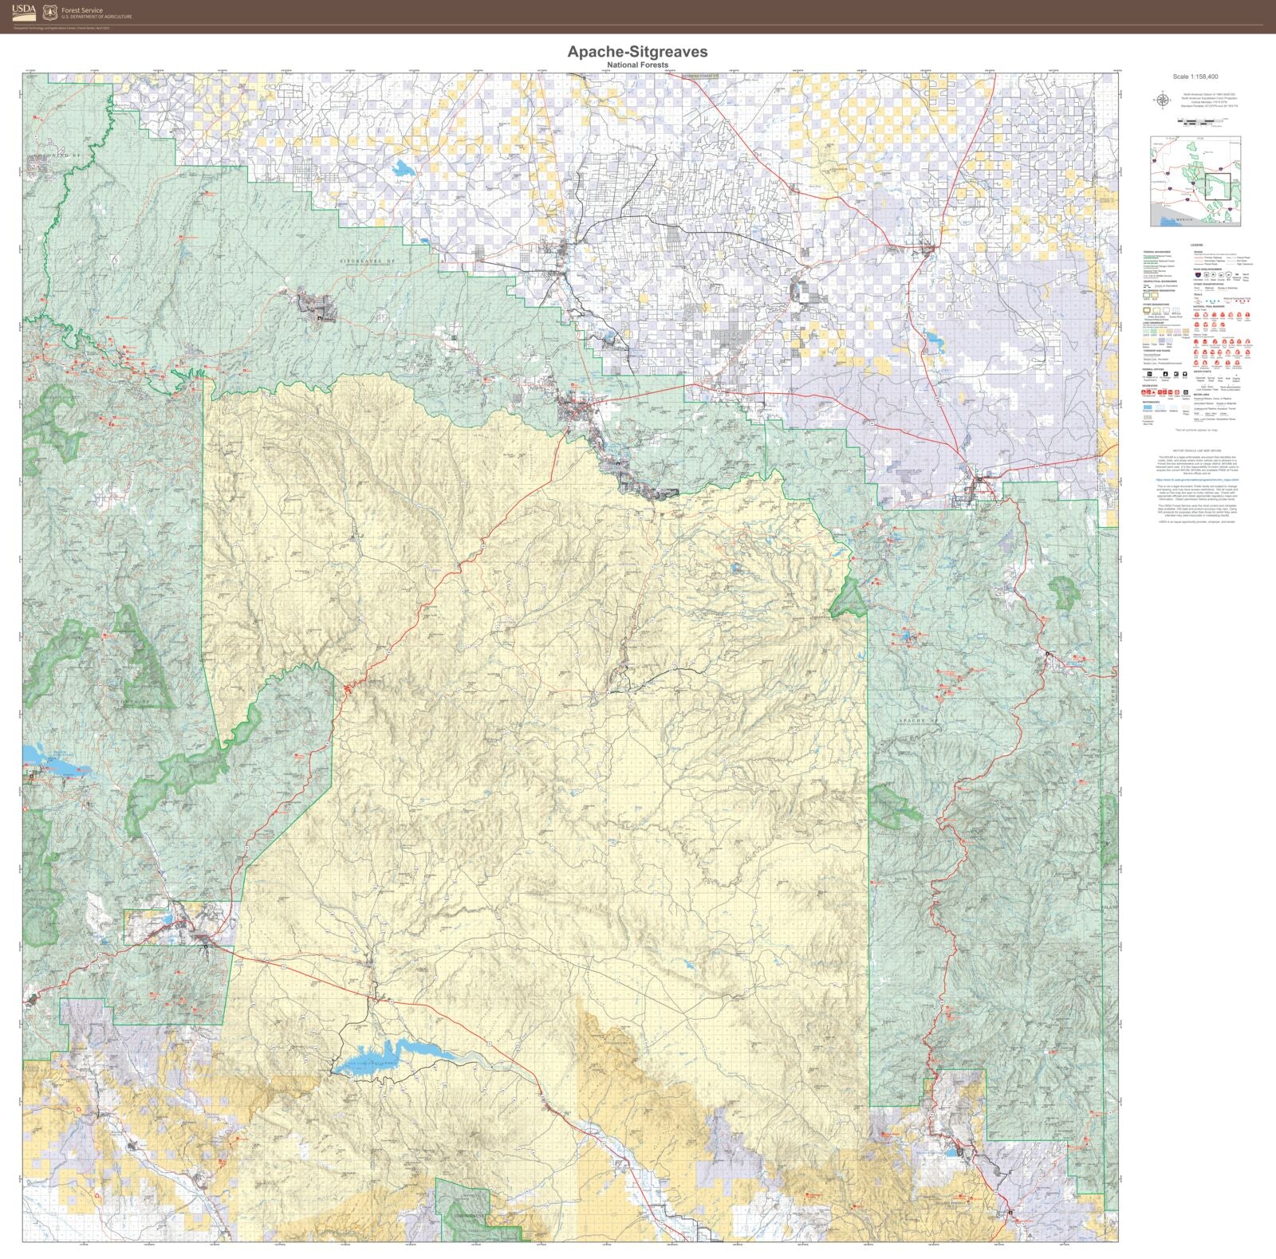
Task: Enable the County shield in Road Shields row
Action: [x=1221, y=275]
